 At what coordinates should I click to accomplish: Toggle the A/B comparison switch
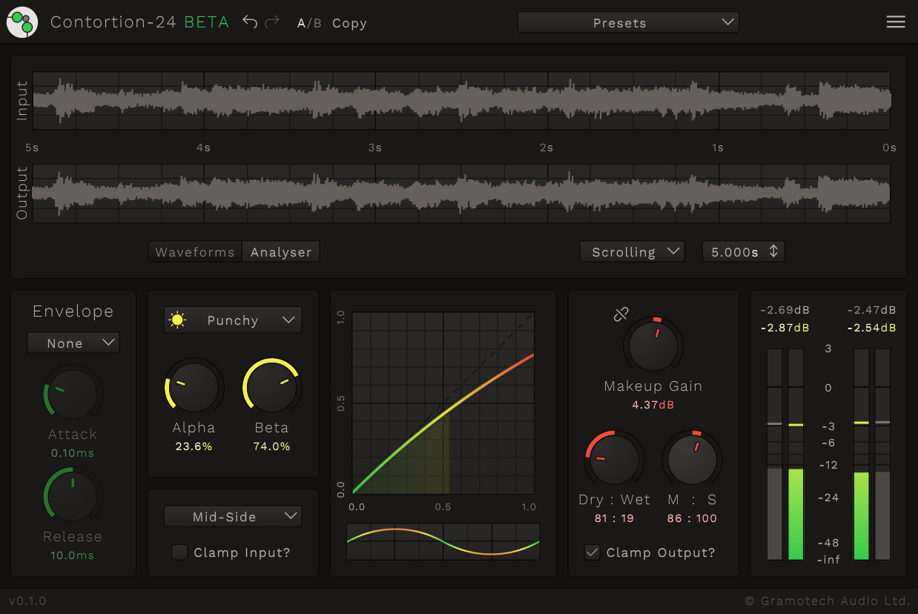point(309,23)
